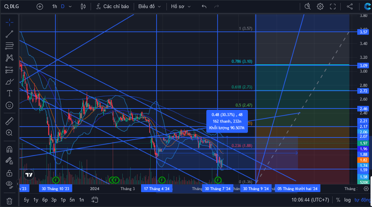Screen dimensions: 372x207
Task: Open go to date calendar
Action: click(95, 200)
